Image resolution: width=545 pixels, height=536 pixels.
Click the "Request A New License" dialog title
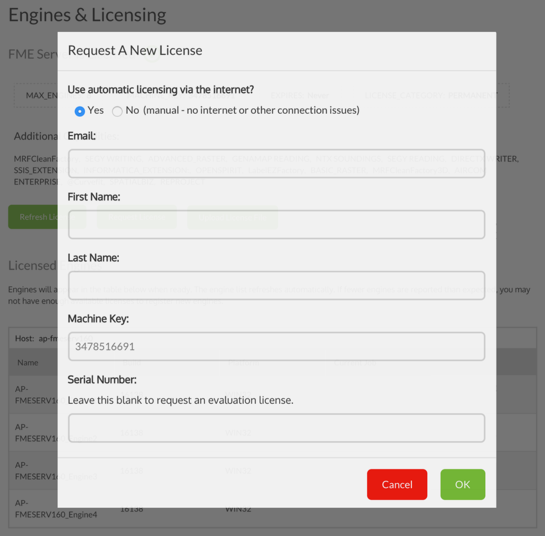coord(135,50)
